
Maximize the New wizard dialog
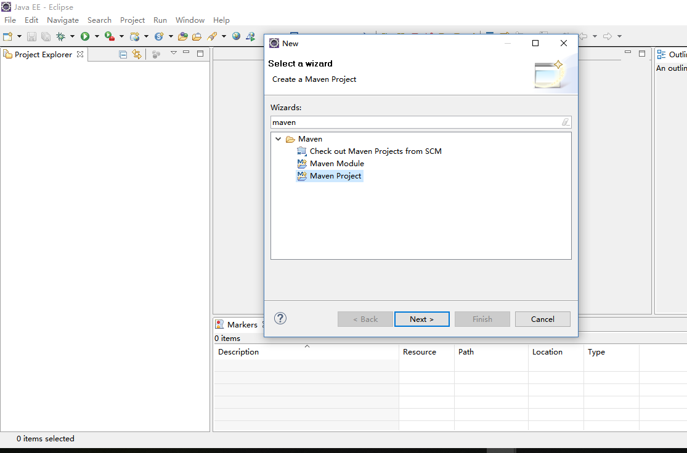(x=535, y=43)
